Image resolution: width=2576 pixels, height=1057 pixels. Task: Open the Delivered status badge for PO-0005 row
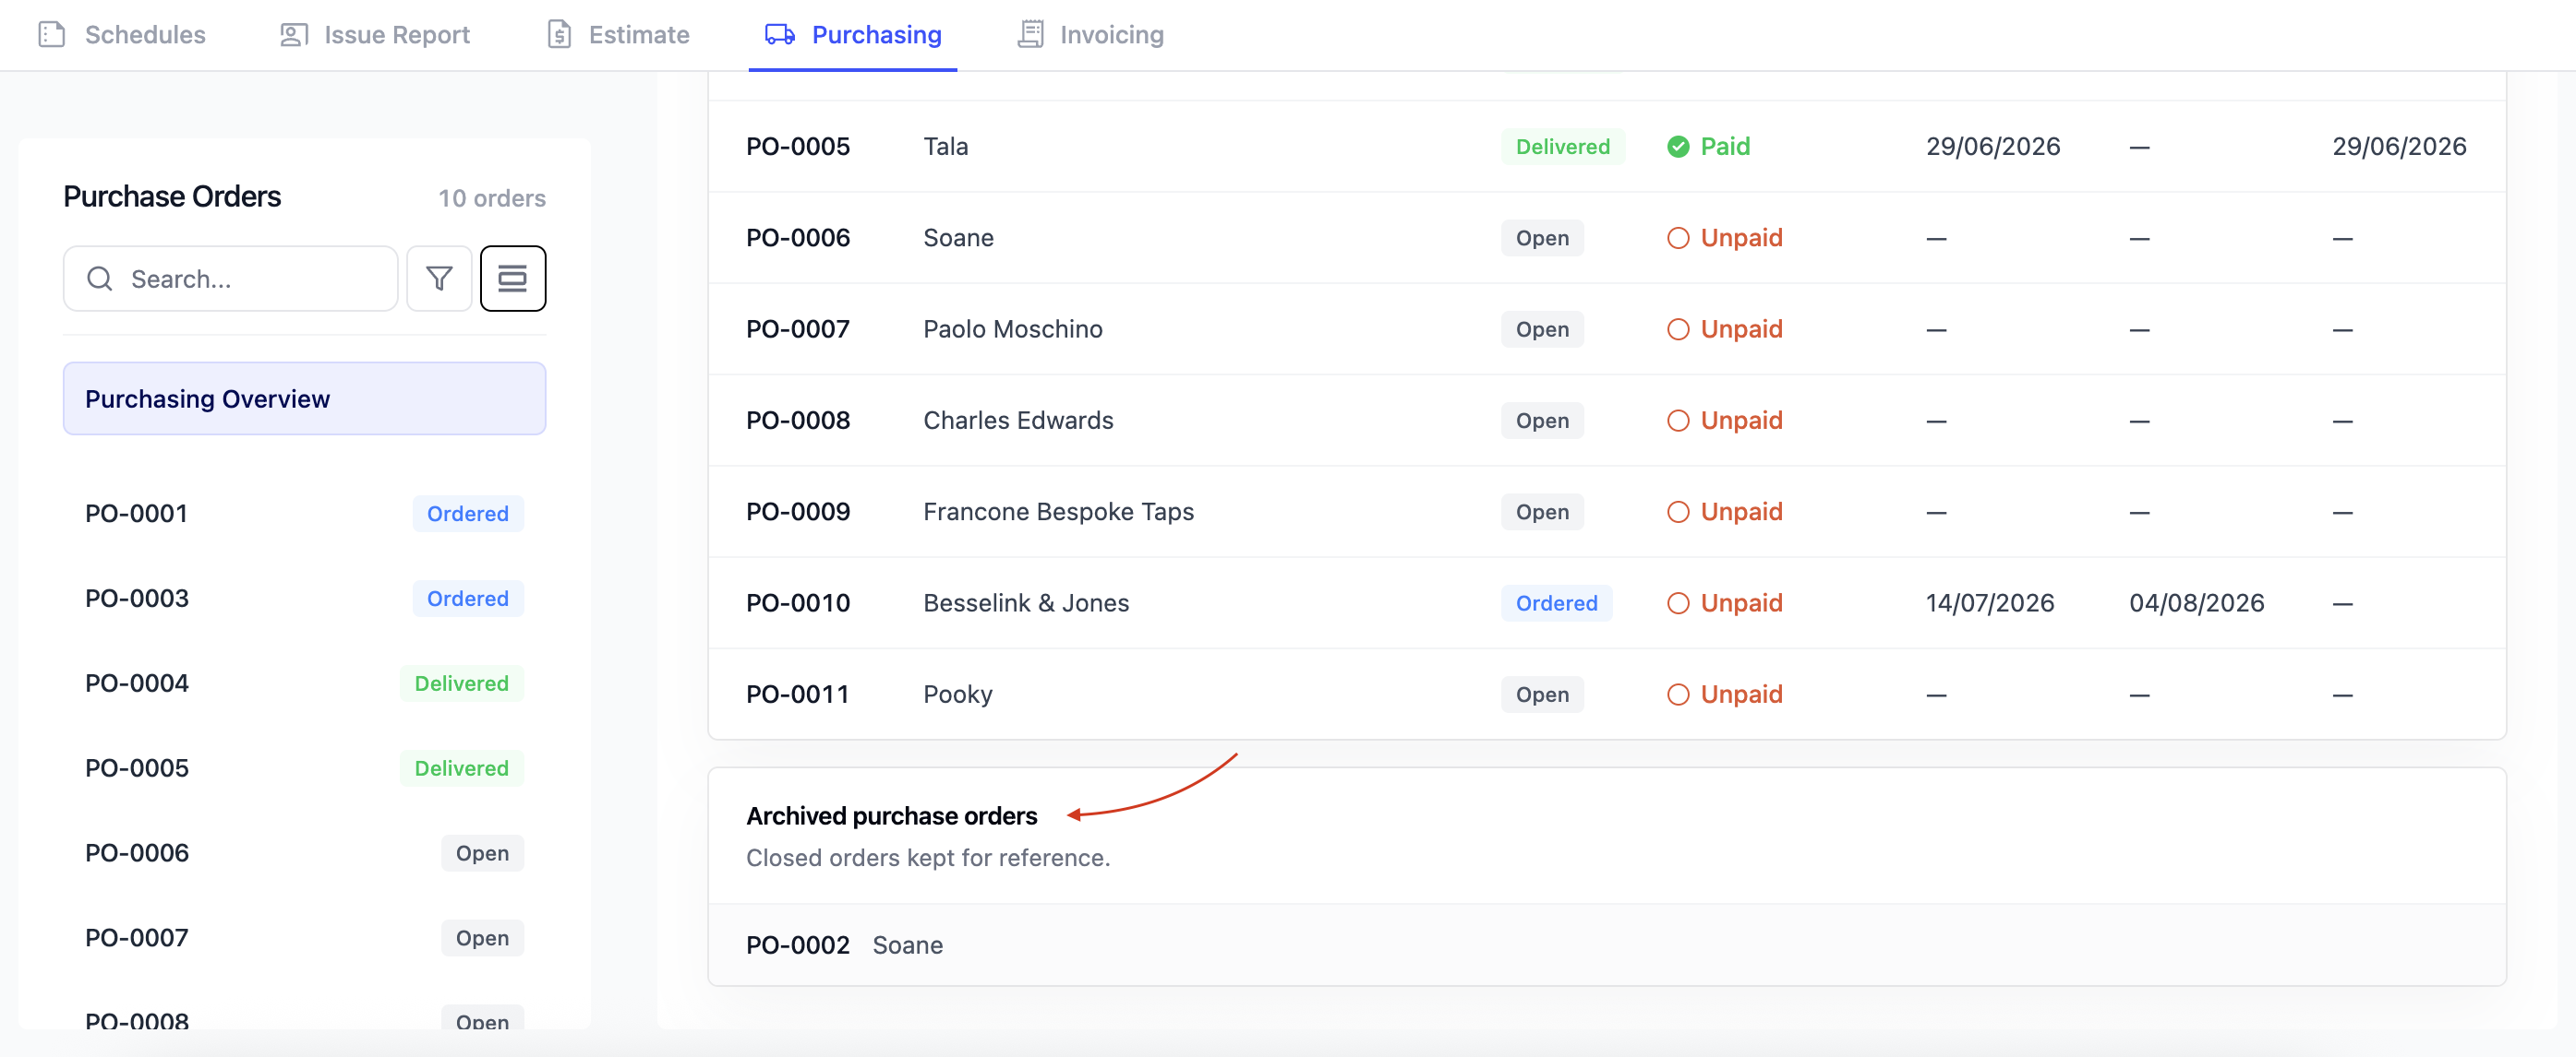coord(1562,147)
